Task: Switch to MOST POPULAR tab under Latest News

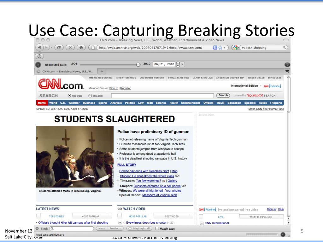Action: pyautogui.click(x=91, y=216)
